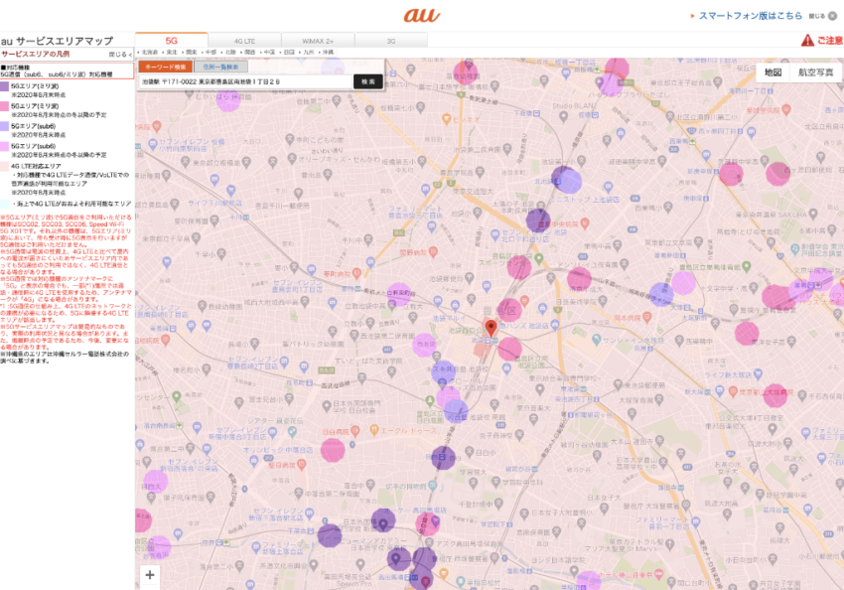Click the warning triangle icon beside ご注意
844x590 pixels.
[x=807, y=41]
